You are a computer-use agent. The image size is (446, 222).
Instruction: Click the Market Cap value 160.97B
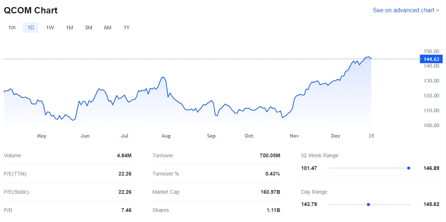270,192
